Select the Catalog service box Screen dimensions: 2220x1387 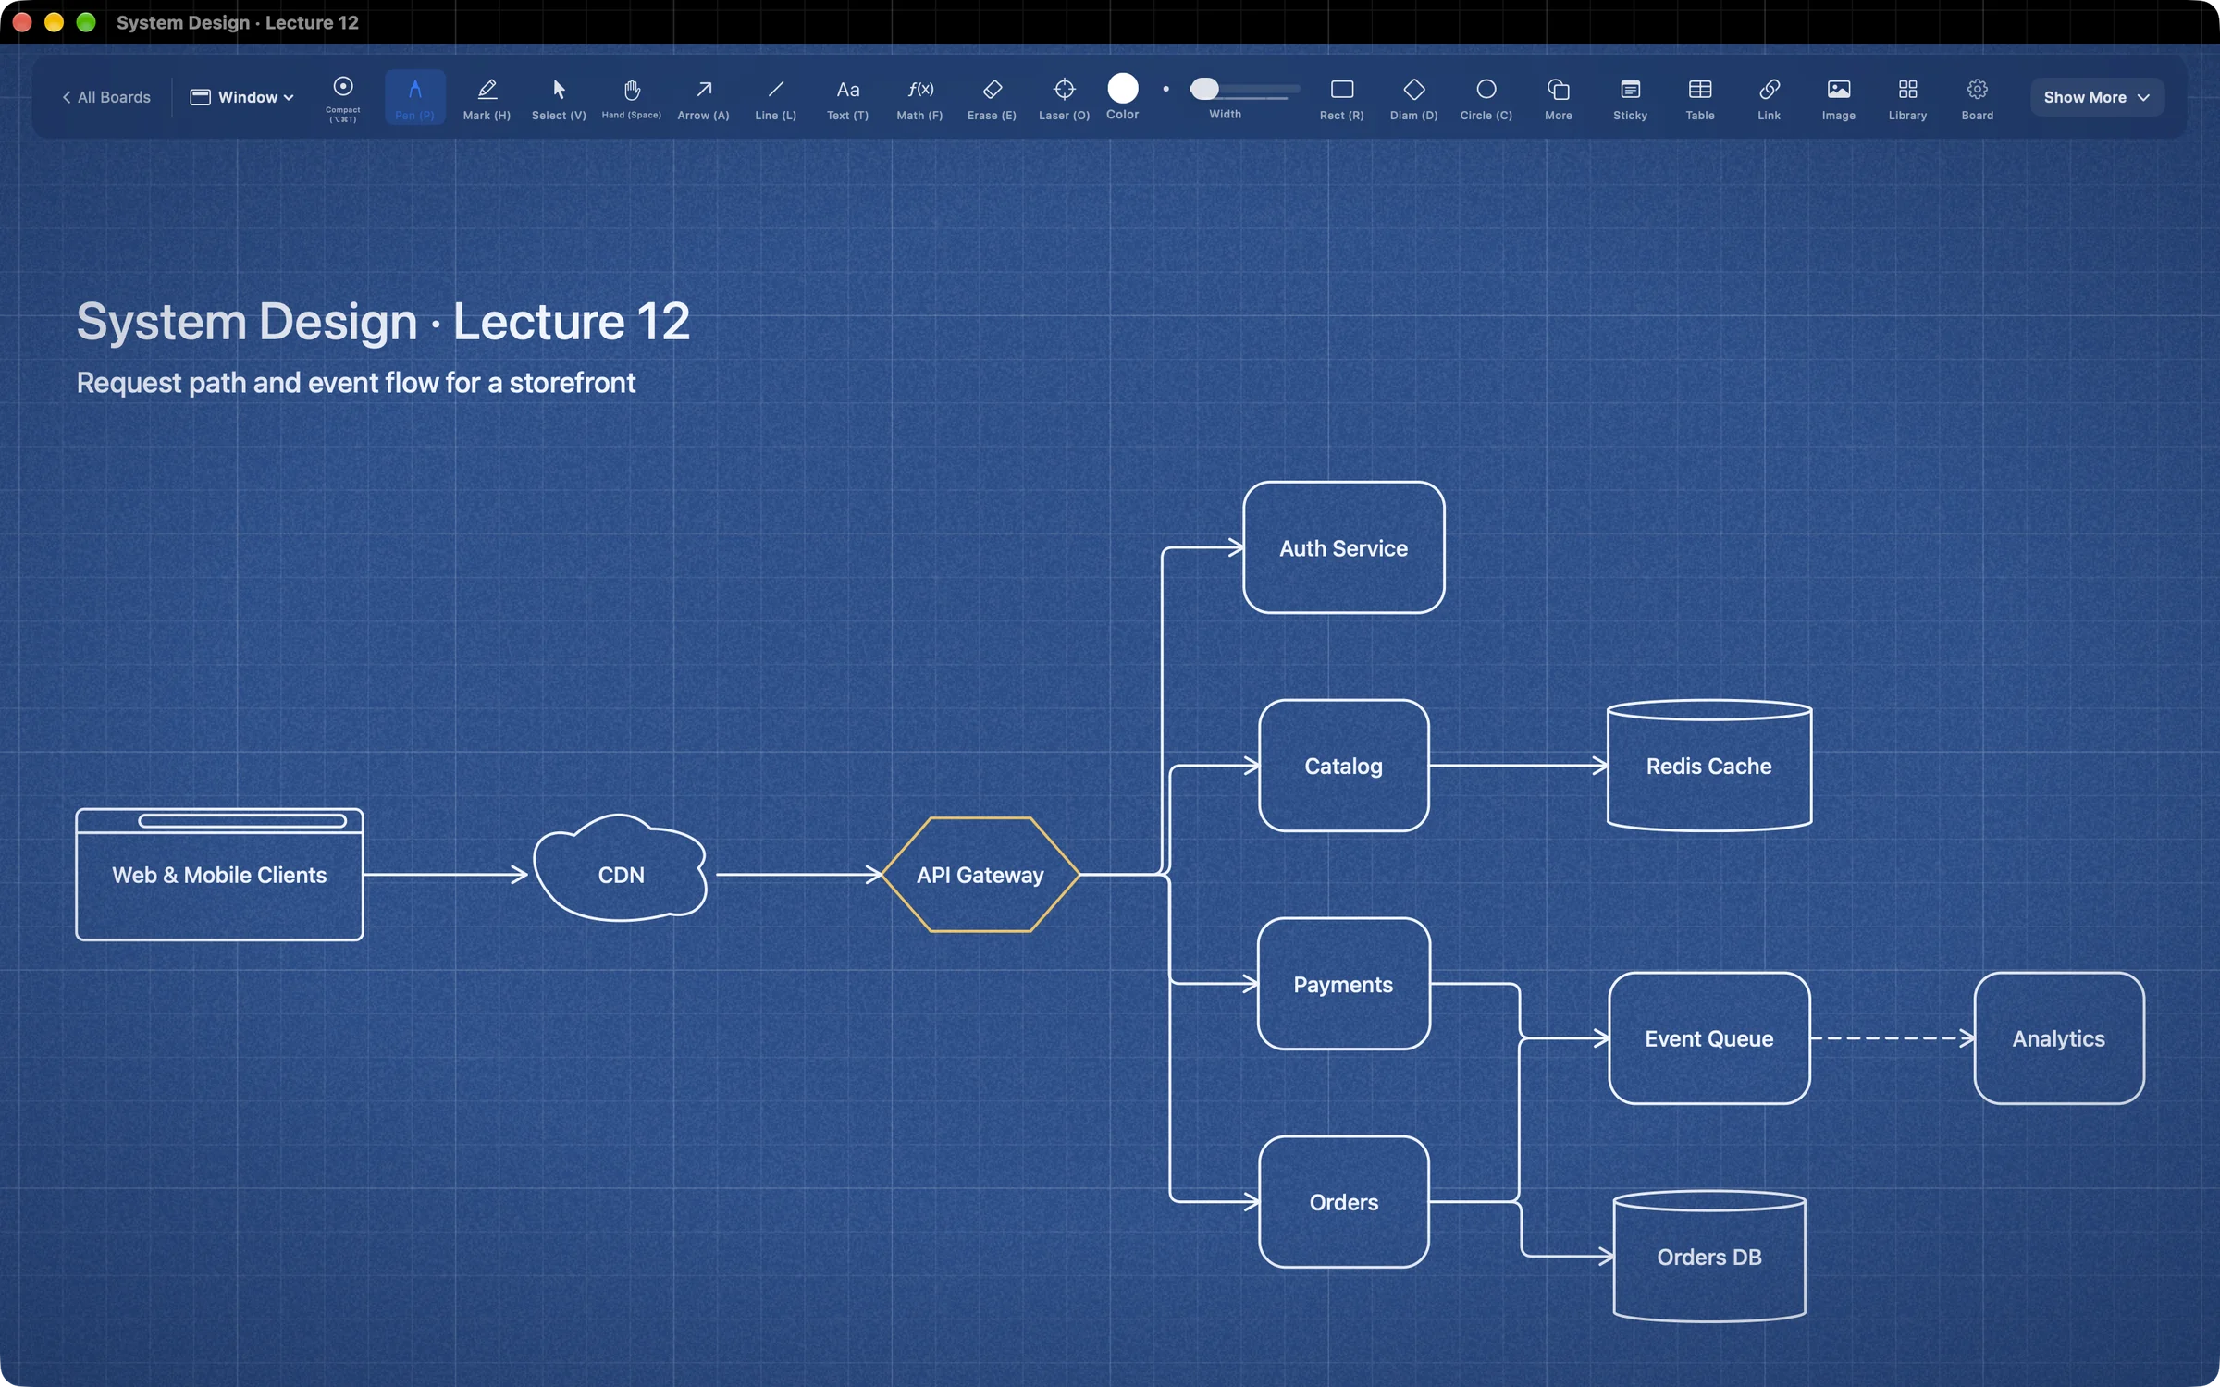1343,766
